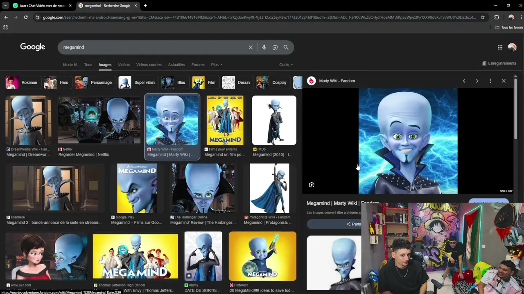
Task: Open the Chrome profile avatar in toolbar
Action: click(x=511, y=17)
